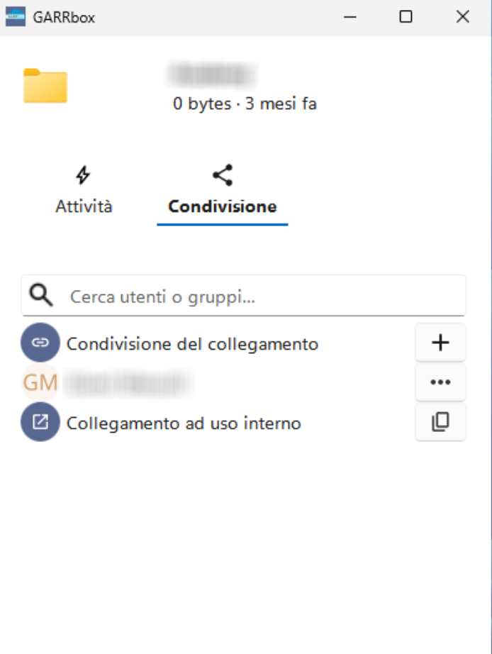The height and width of the screenshot is (654, 492).
Task: Click the magnifying glass search icon
Action: click(x=40, y=294)
